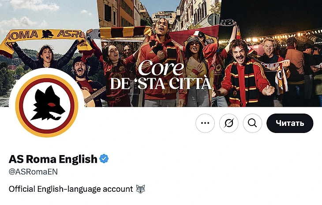The width and height of the screenshot is (322, 205).
Task: Click the wolf emoji in the bio
Action: coord(140,189)
